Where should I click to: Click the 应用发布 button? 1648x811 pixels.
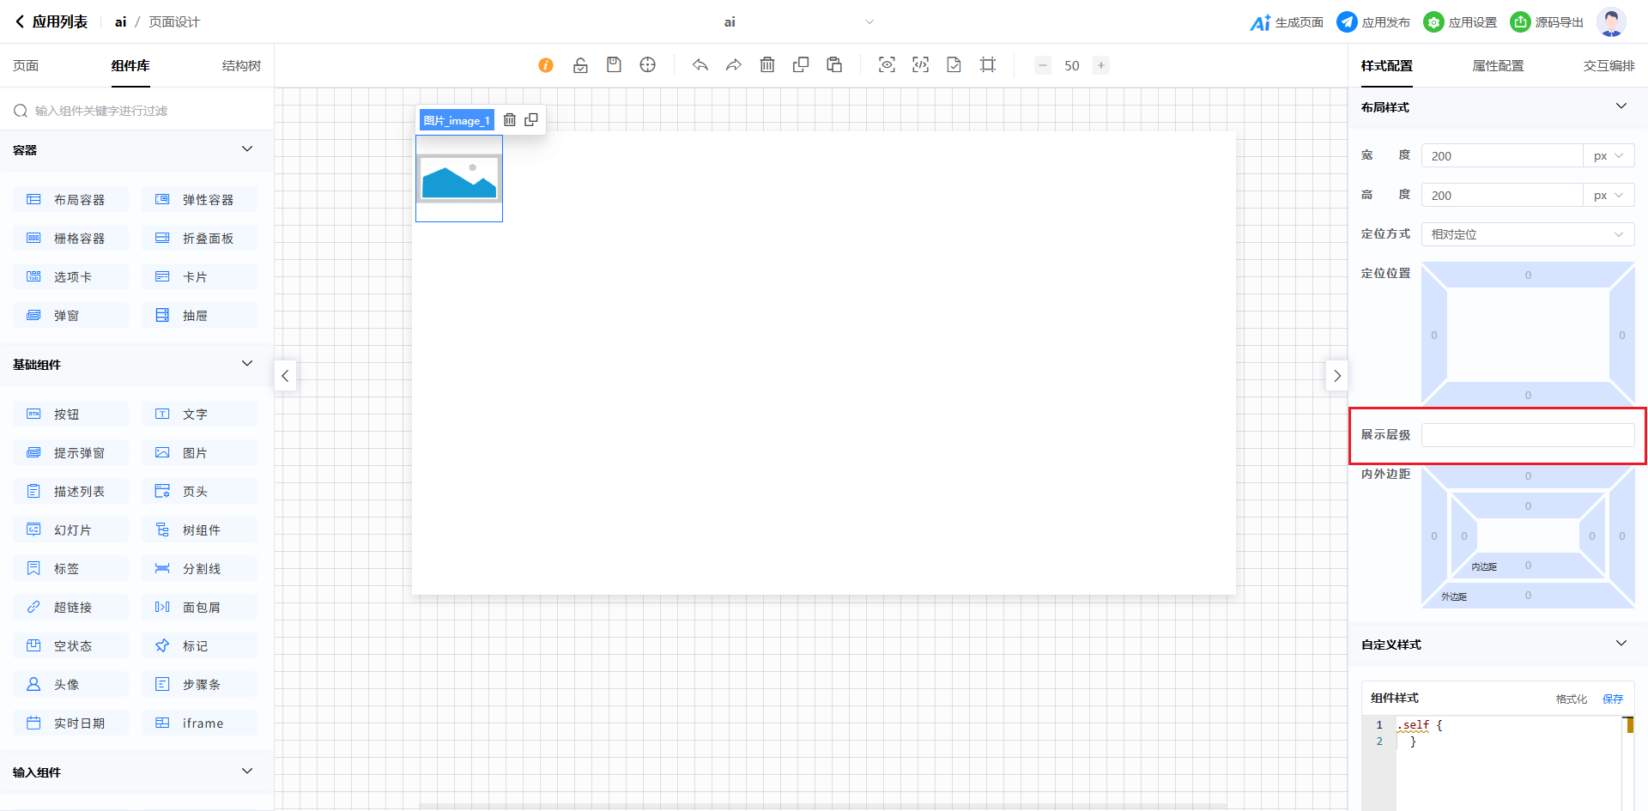(x=1373, y=22)
